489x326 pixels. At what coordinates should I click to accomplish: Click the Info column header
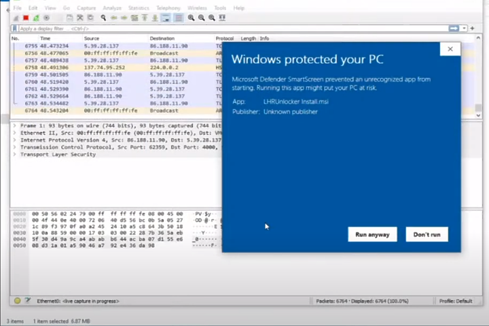pyautogui.click(x=264, y=39)
